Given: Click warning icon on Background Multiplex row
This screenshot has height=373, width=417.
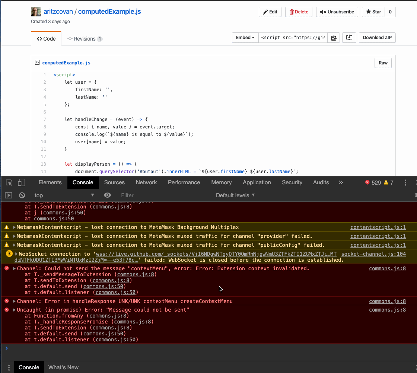Looking at the screenshot, I should (7, 227).
